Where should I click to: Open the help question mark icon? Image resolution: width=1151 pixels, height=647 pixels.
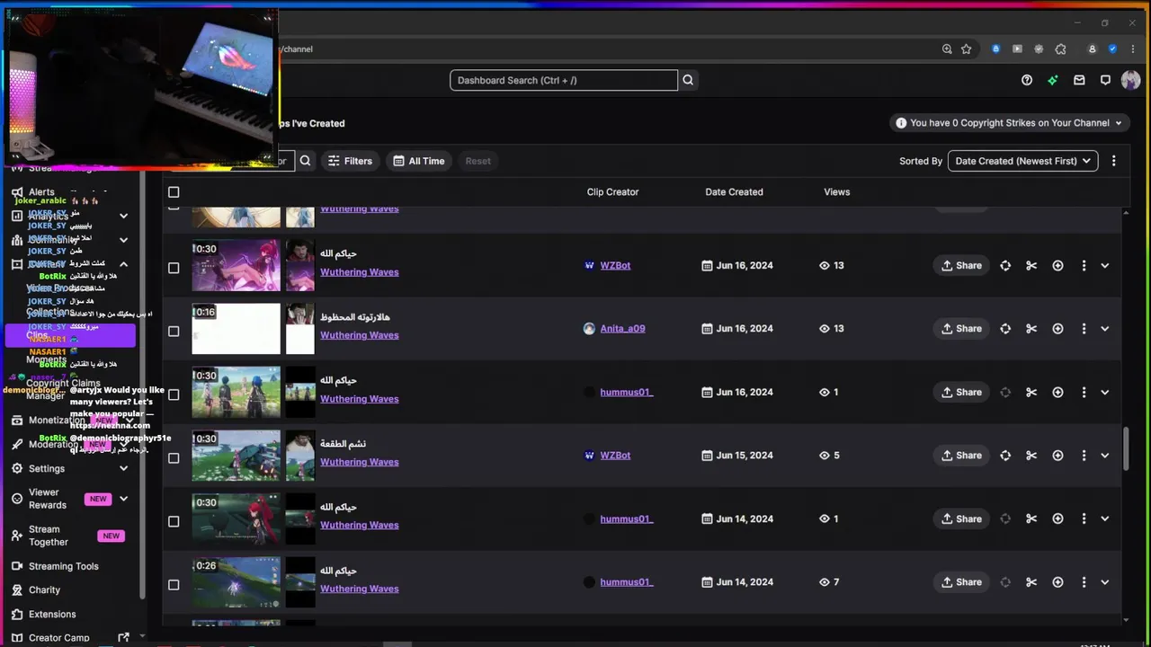click(1027, 80)
